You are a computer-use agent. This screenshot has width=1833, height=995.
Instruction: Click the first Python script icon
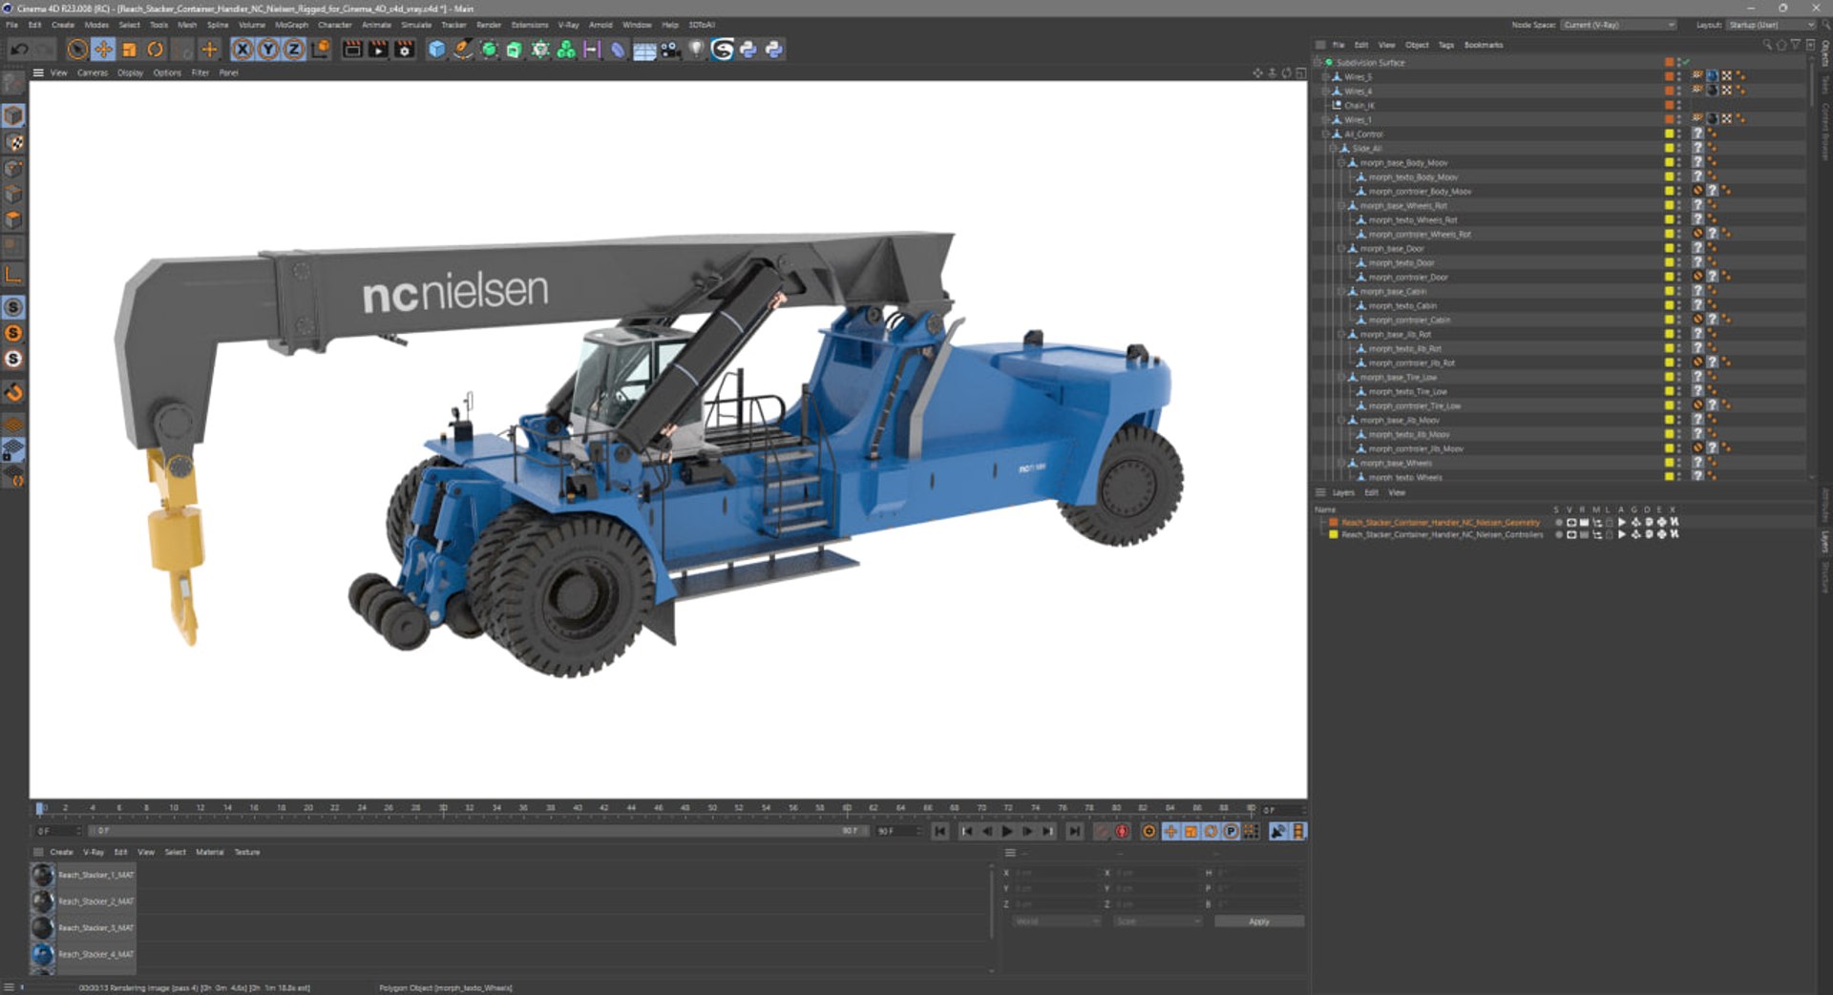748,50
